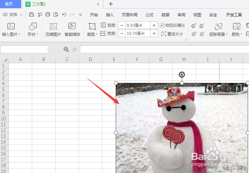This screenshot has width=249, height=173.
Task: Select the 裁剪 crop tool icon
Action: 92,26
